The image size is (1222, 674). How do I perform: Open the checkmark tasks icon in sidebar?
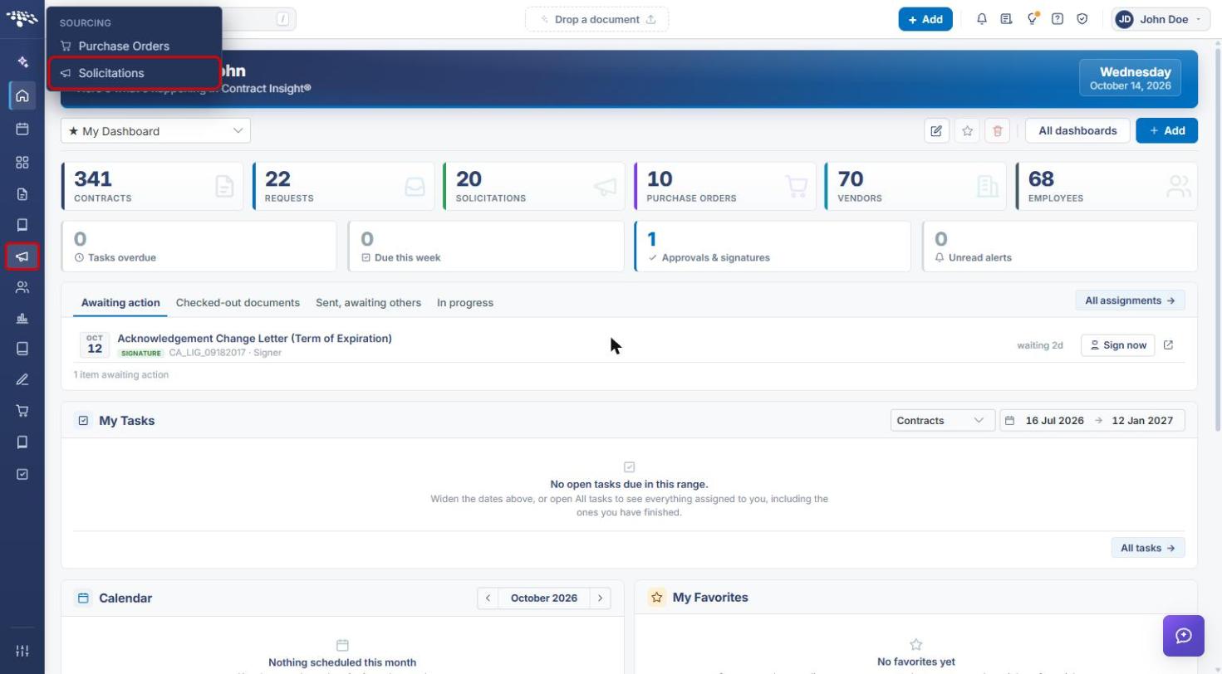22,474
